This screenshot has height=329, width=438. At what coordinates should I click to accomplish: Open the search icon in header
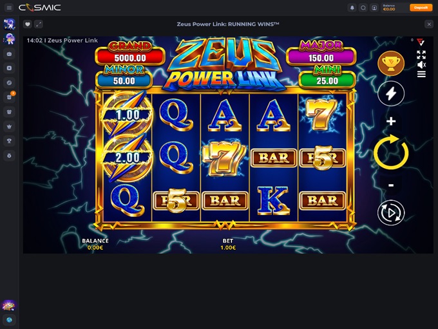click(363, 8)
